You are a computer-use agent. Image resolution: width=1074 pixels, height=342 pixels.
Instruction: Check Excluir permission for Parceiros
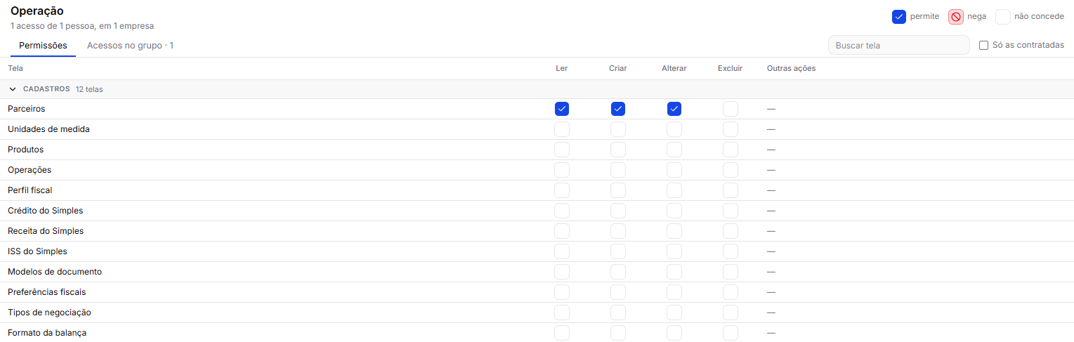[x=731, y=109]
